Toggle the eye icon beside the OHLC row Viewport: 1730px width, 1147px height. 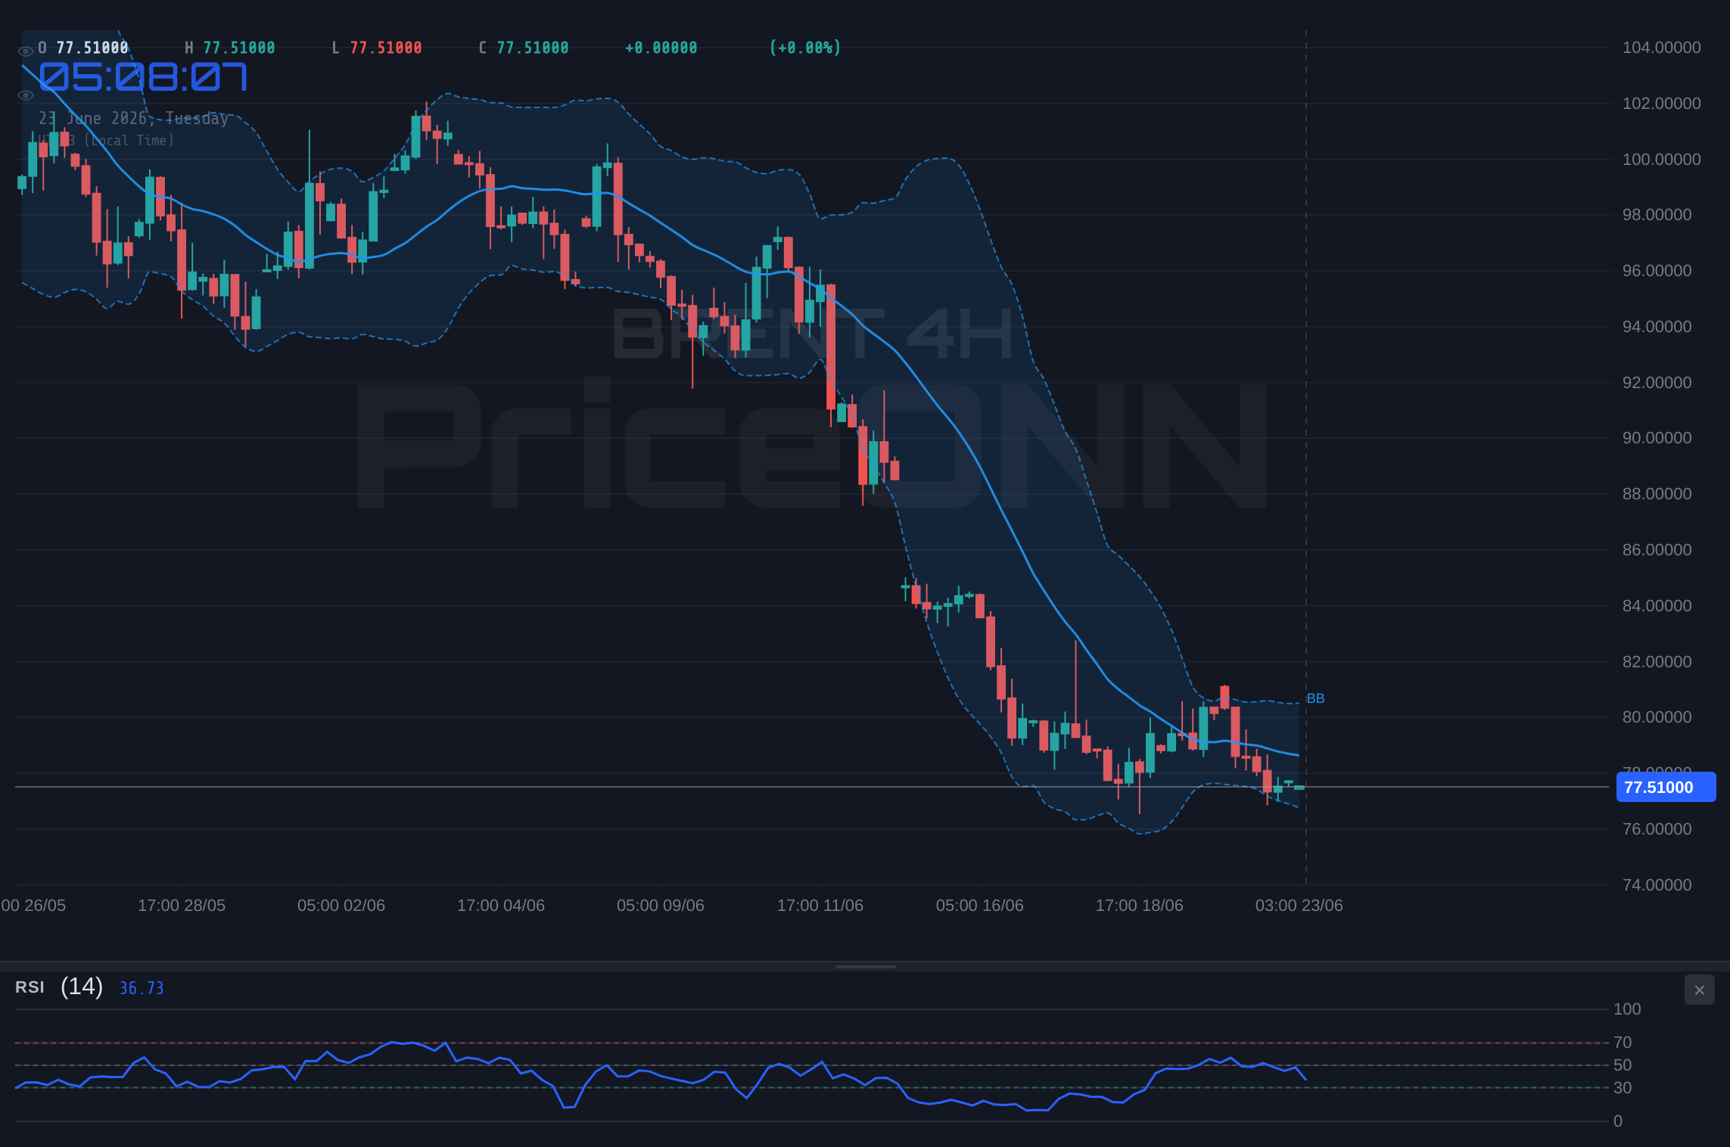tap(25, 51)
